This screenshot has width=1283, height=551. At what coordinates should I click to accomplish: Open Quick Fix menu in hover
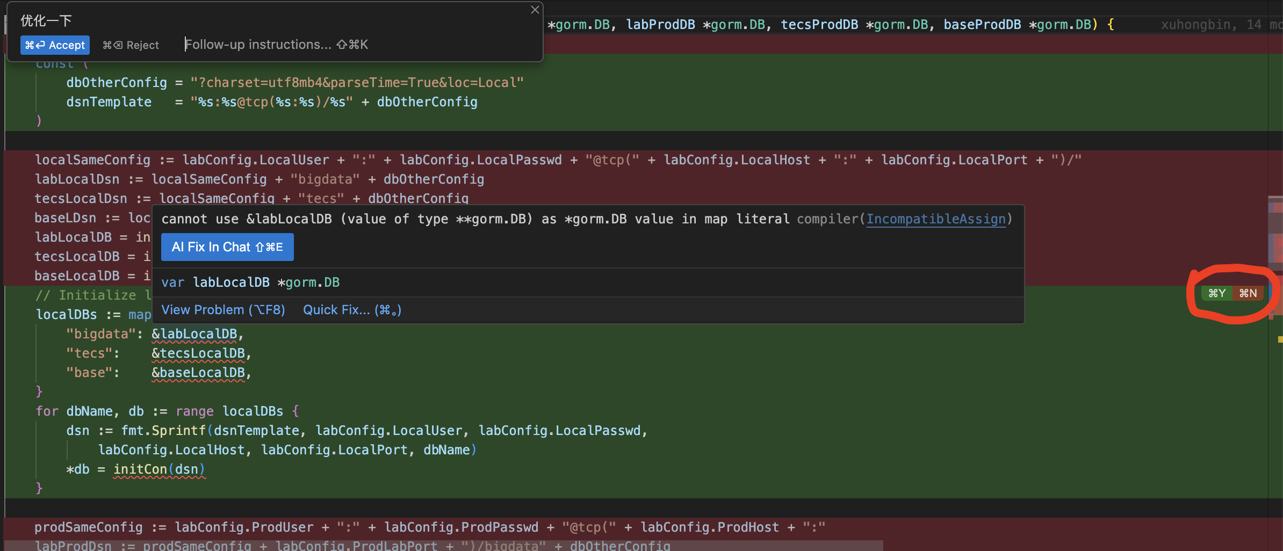pos(352,310)
